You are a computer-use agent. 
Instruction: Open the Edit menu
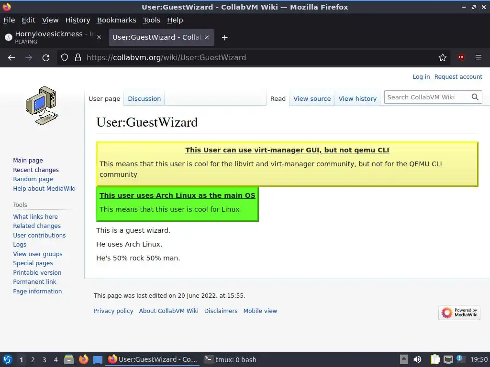point(28,20)
